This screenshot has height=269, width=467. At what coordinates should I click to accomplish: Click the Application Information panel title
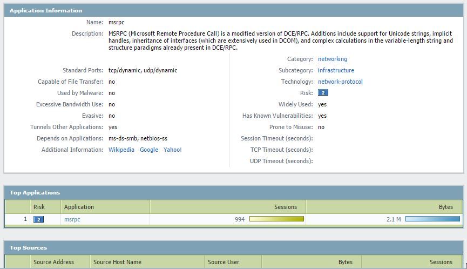tap(46, 10)
